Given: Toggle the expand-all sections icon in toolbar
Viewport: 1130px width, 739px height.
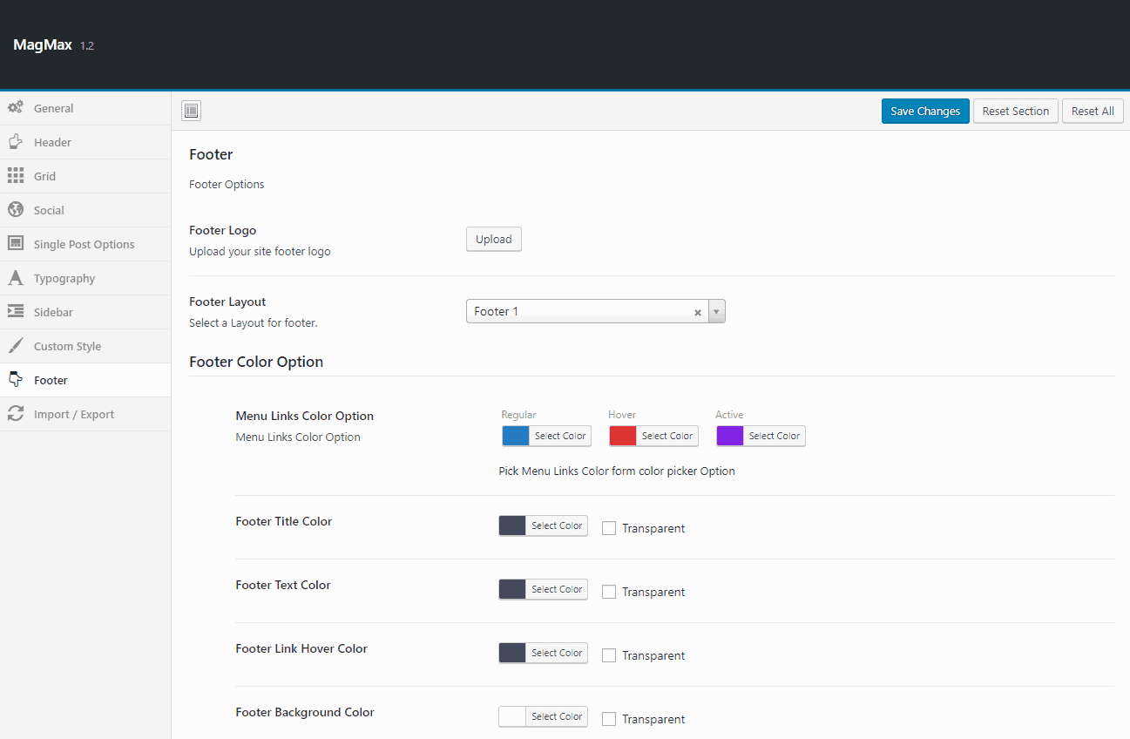Looking at the screenshot, I should click(192, 111).
